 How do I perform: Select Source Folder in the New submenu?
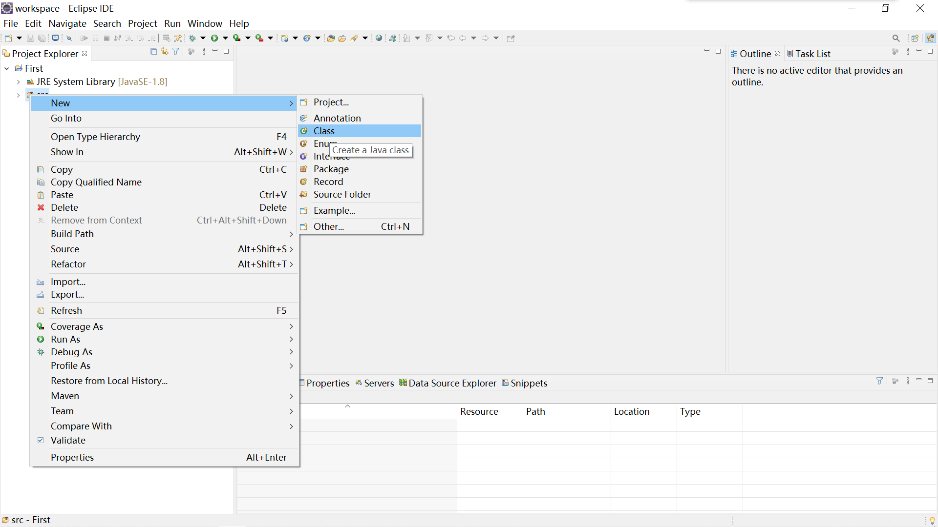pos(360,194)
